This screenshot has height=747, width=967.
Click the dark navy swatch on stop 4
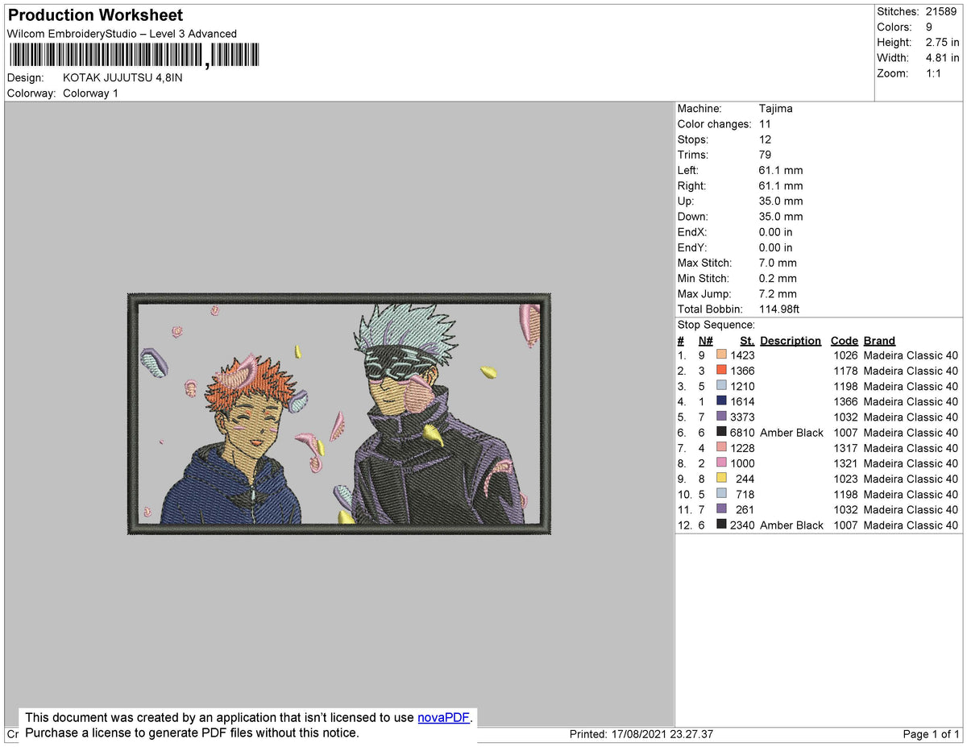(720, 401)
